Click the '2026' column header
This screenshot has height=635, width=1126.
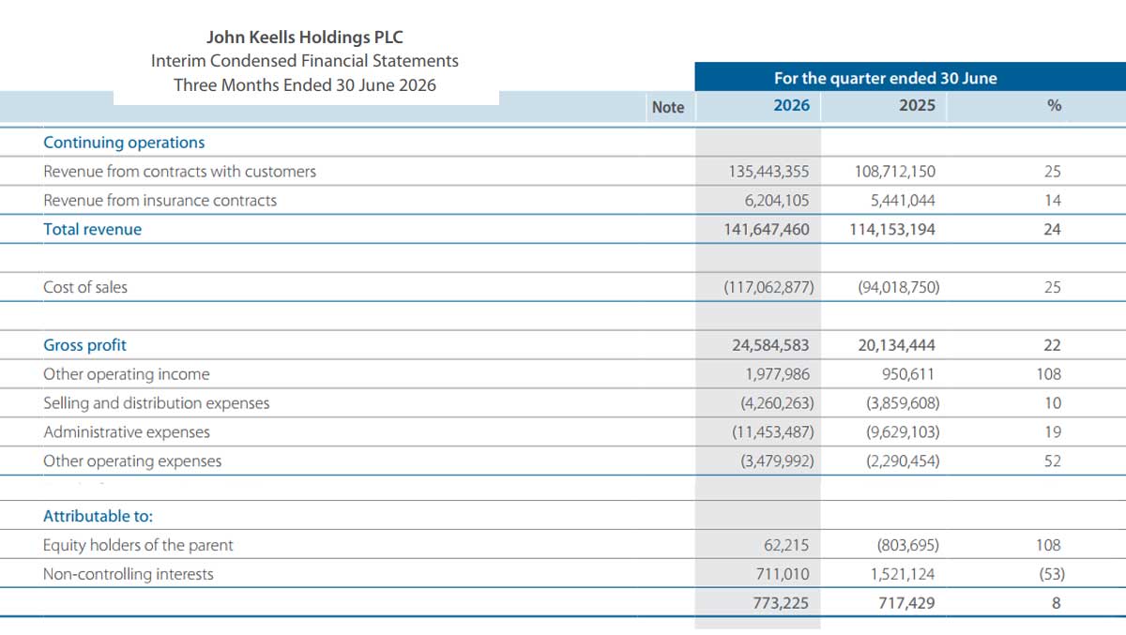[791, 106]
